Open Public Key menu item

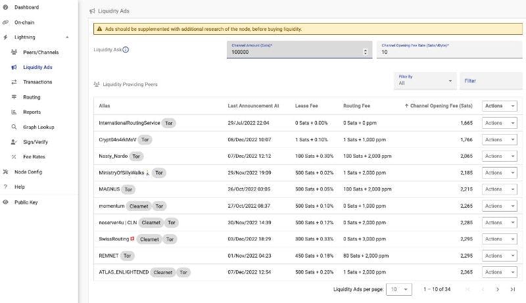(x=26, y=202)
